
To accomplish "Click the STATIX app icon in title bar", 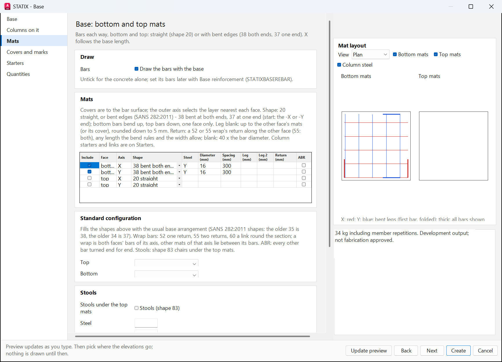I will click(7, 6).
